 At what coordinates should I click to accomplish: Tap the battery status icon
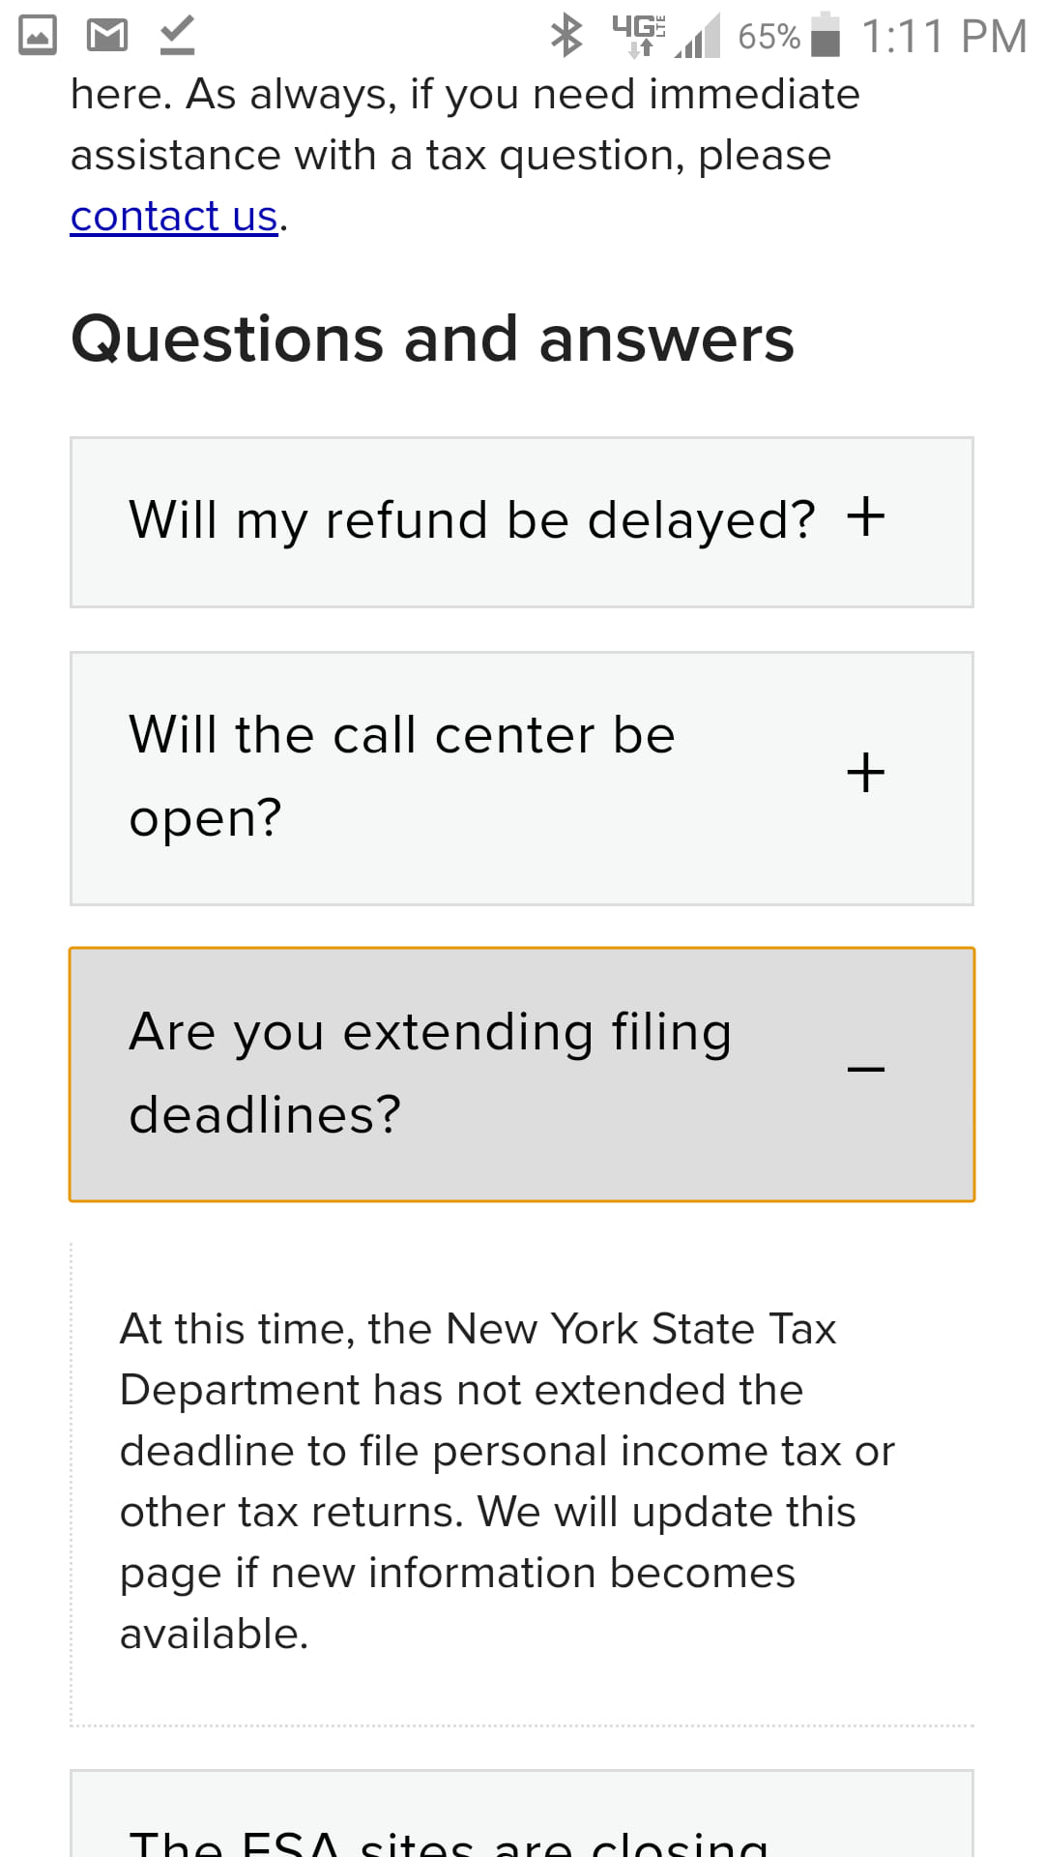point(826,36)
